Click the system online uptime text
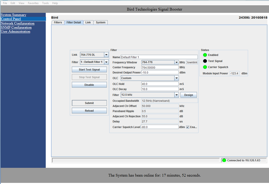 tap(154, 175)
